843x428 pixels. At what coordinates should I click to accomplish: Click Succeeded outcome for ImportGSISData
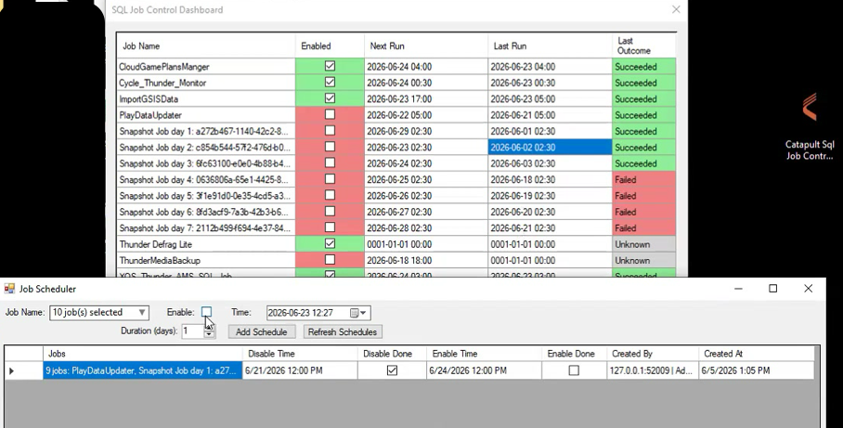(x=644, y=99)
